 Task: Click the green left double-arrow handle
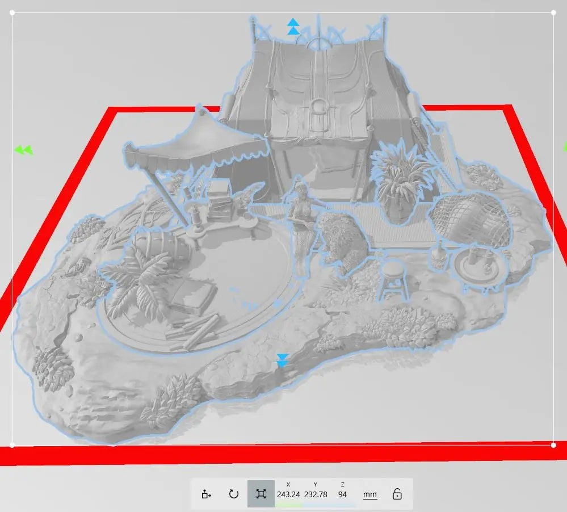(23, 150)
